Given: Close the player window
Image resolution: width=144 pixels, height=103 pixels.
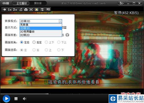Looking at the screenshot, I should click(x=139, y=3).
